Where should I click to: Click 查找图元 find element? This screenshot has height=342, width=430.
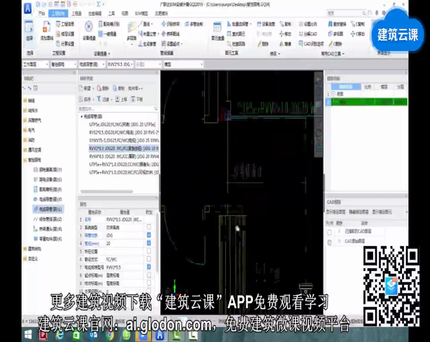click(x=236, y=34)
